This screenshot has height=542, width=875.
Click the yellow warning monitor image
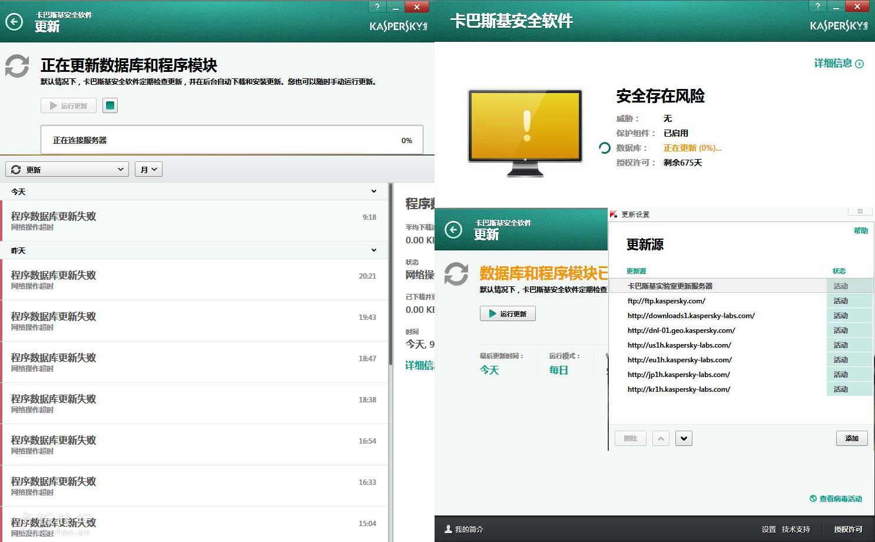(x=525, y=133)
